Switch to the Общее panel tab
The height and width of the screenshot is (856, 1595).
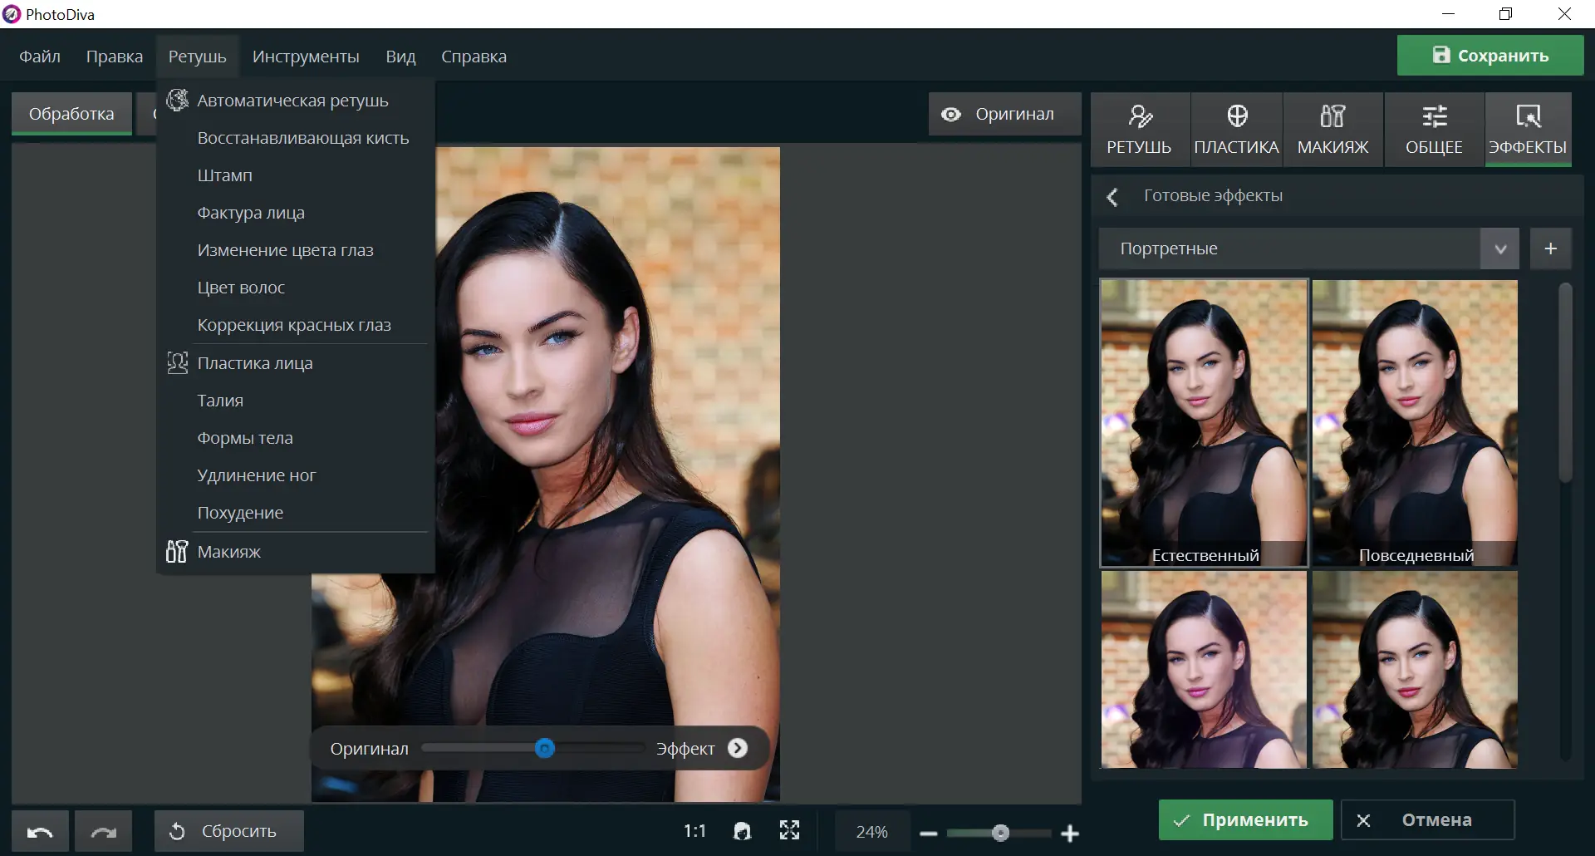pos(1434,130)
